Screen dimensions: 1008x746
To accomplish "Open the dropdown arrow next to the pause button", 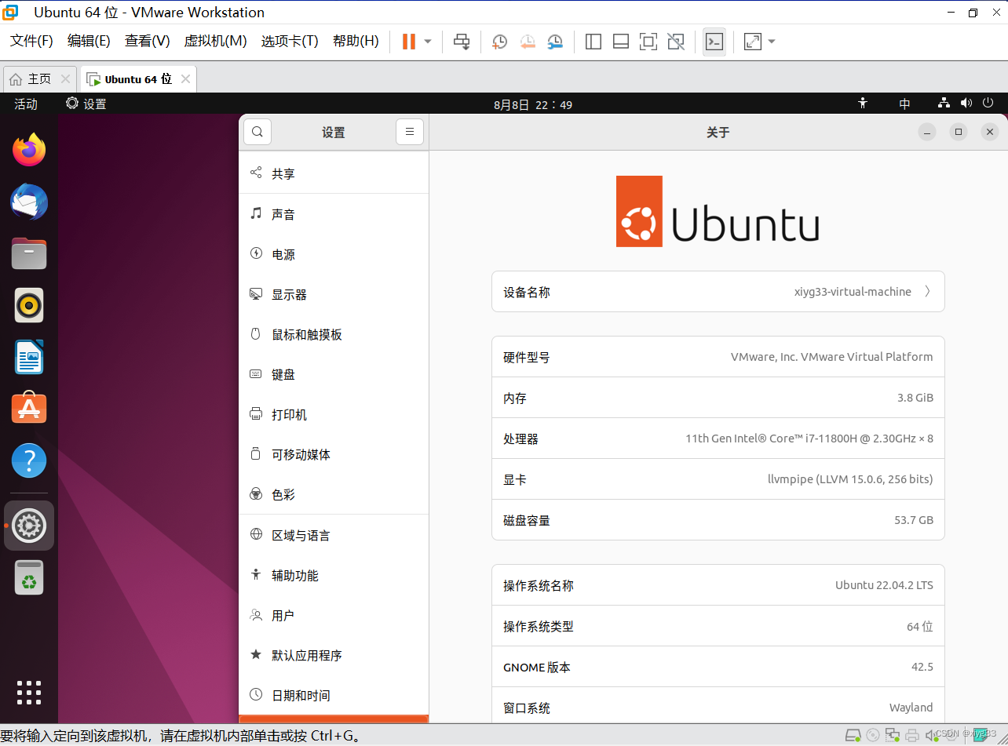I will point(428,42).
